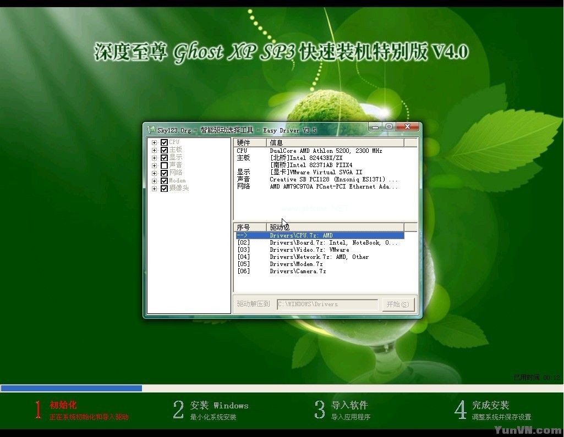Click the driver extract path field
This screenshot has height=437, width=564.
pos(327,304)
